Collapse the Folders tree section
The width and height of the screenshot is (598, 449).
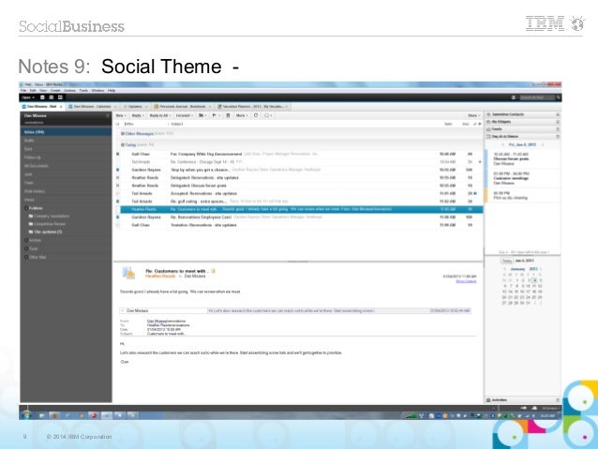pos(26,208)
